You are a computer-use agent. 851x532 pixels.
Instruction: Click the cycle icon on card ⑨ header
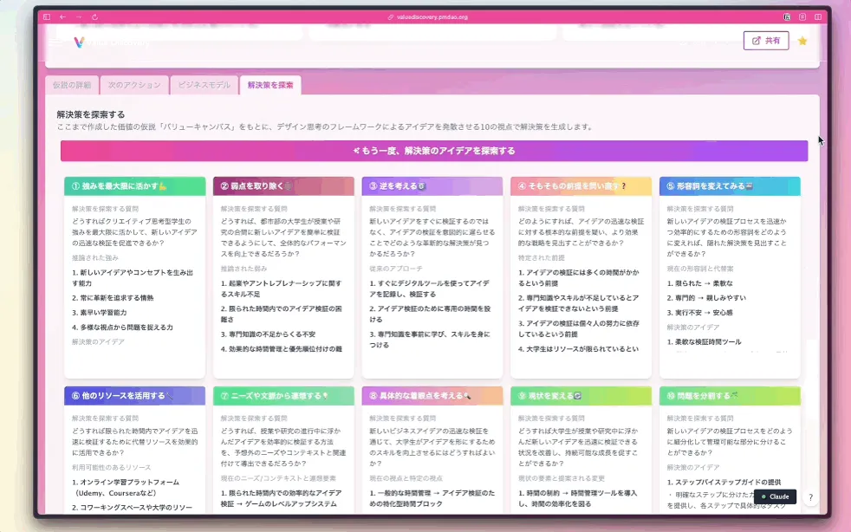coord(577,396)
